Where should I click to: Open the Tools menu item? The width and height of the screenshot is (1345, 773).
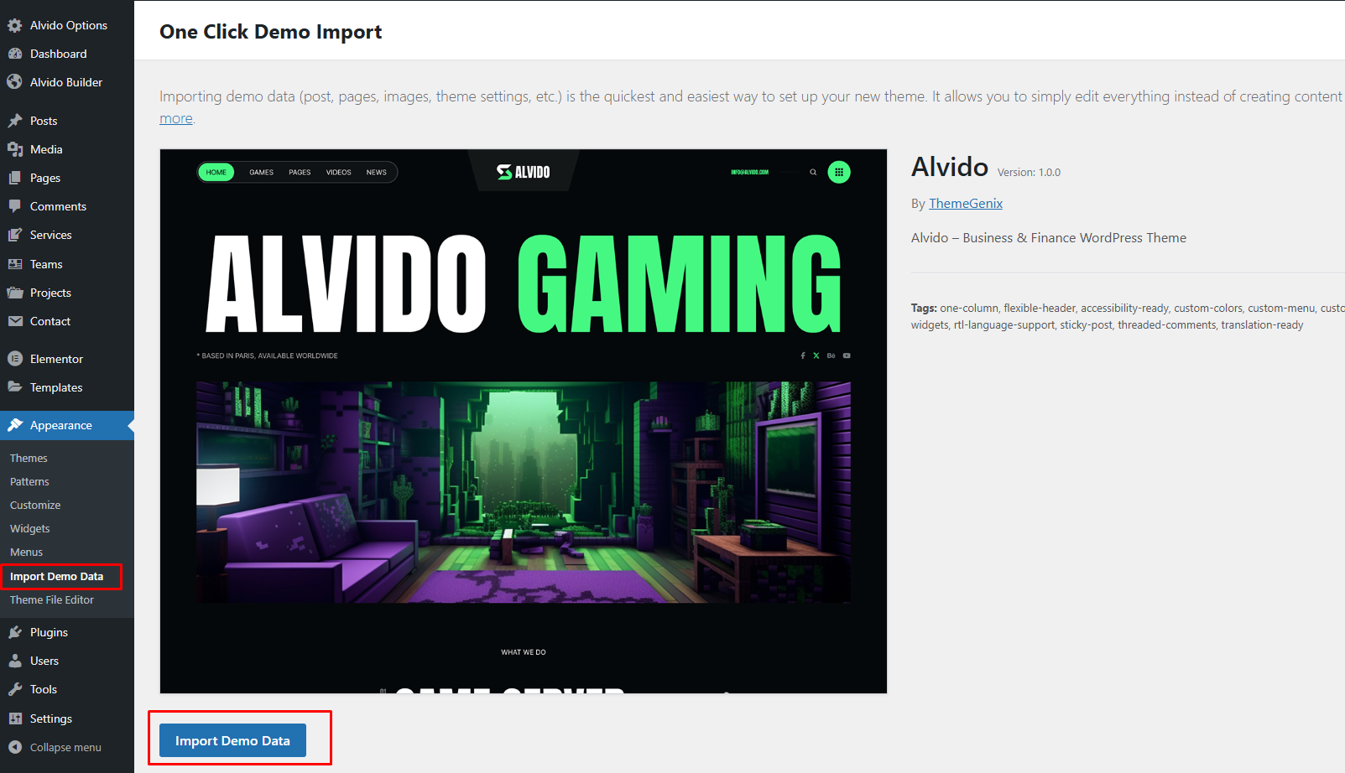67,689
